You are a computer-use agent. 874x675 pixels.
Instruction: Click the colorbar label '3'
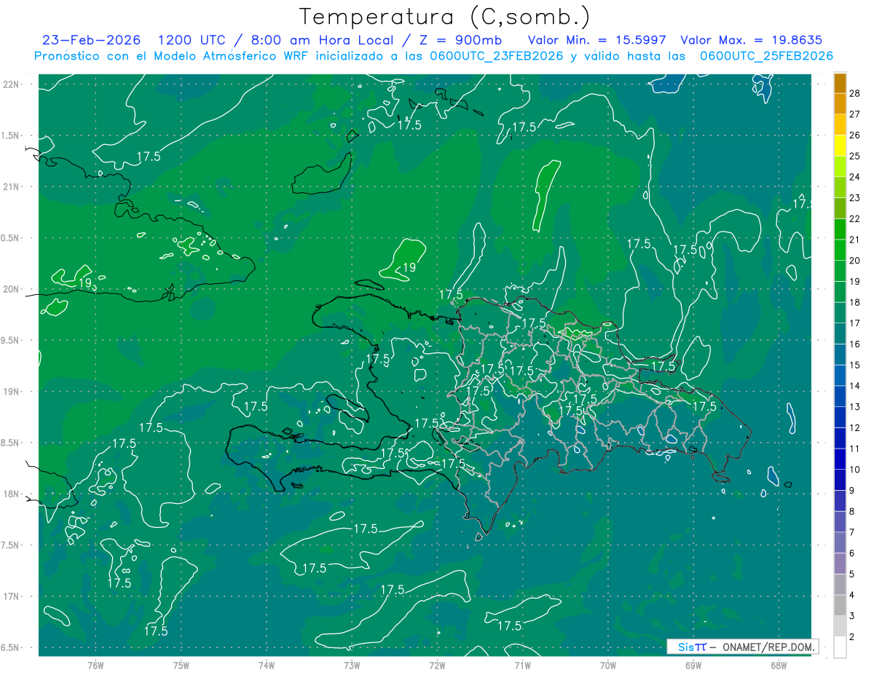coord(851,616)
